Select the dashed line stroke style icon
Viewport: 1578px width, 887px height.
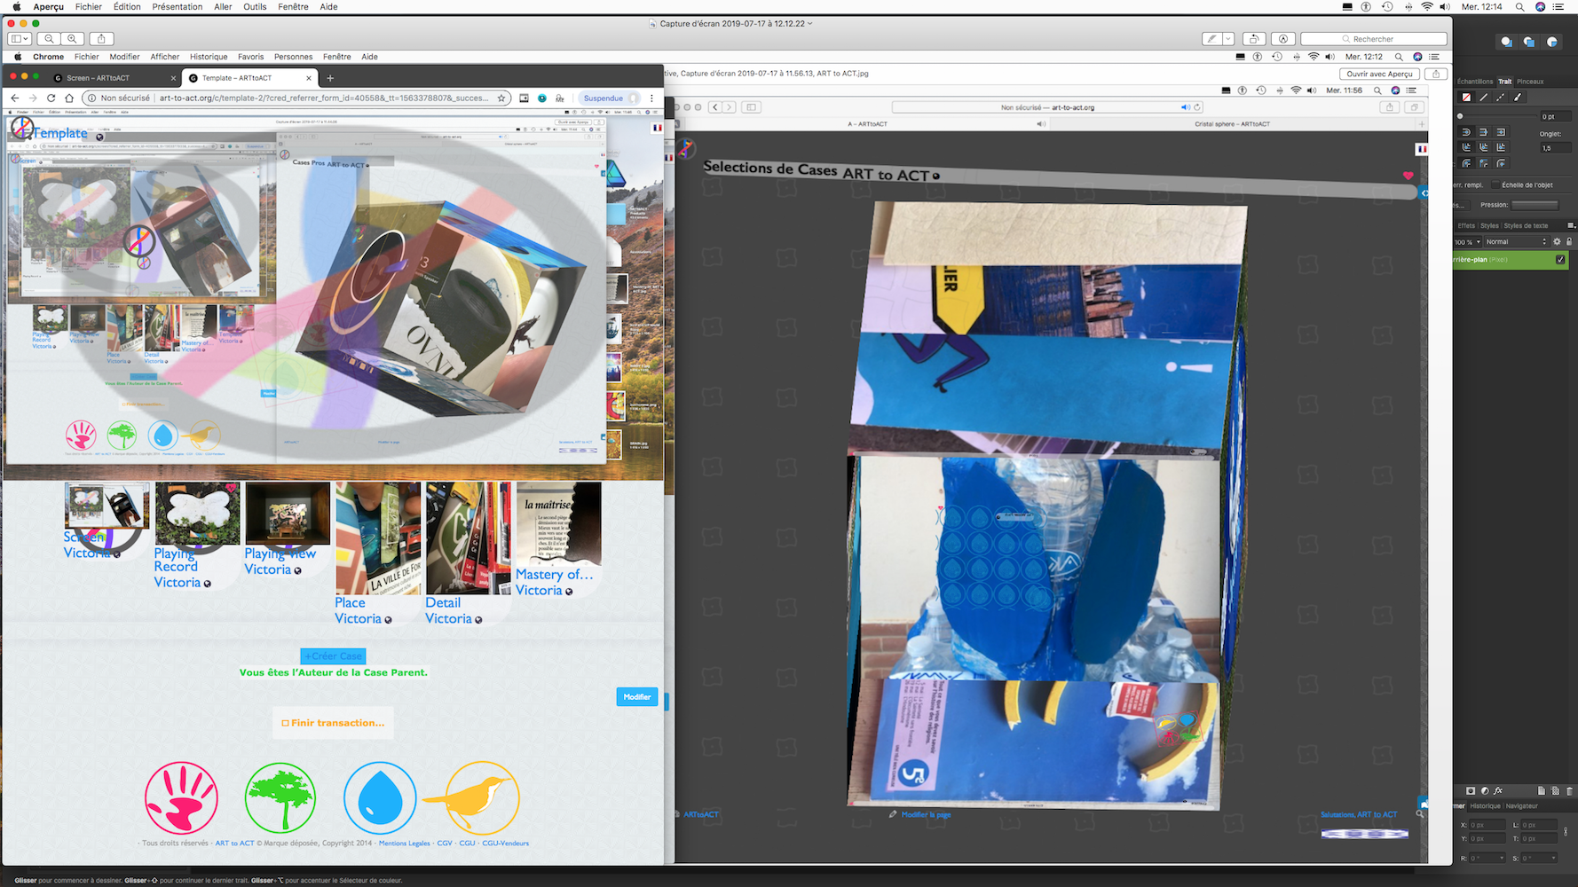click(x=1500, y=98)
